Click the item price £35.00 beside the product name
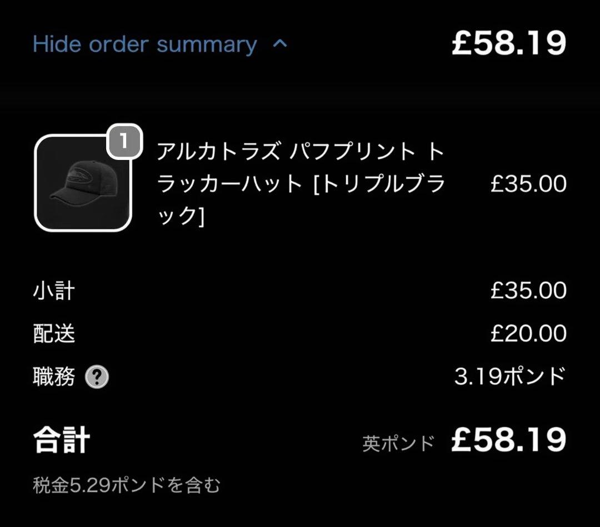600x527 pixels. click(x=528, y=184)
